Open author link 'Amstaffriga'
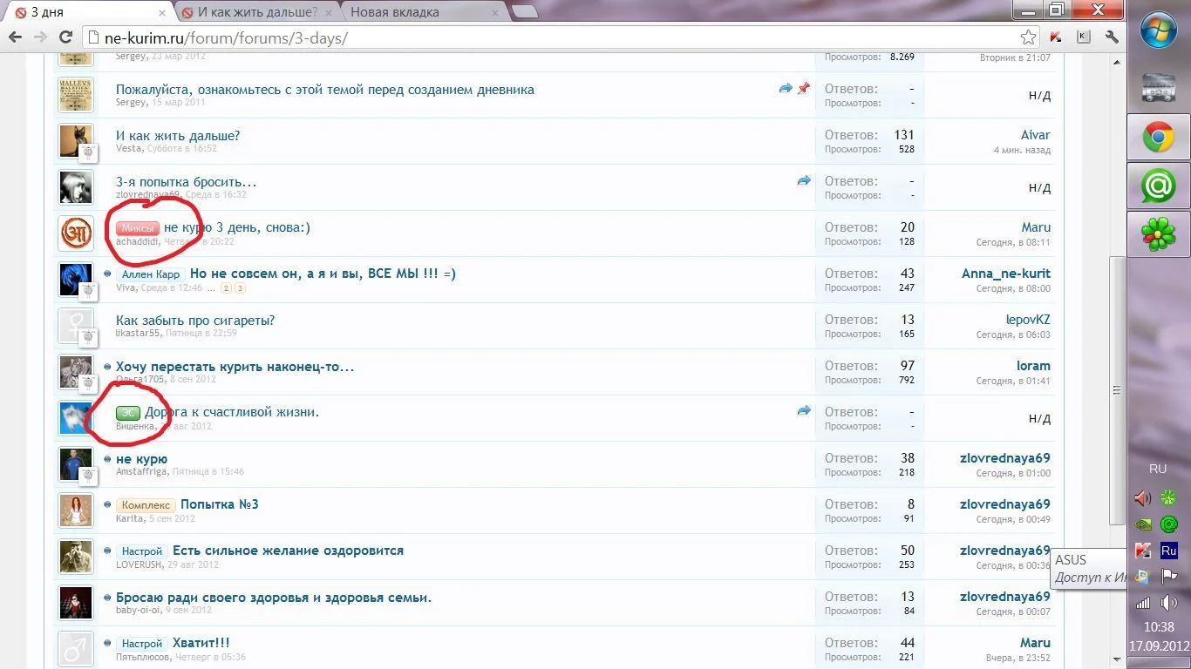The width and height of the screenshot is (1191, 669). 141,472
